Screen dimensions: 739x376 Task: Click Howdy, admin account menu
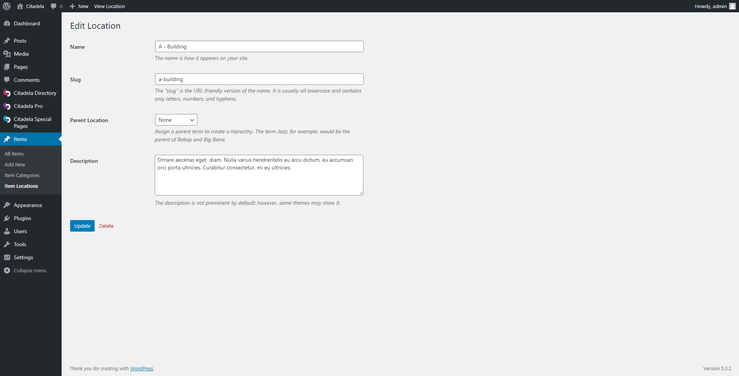[711, 6]
